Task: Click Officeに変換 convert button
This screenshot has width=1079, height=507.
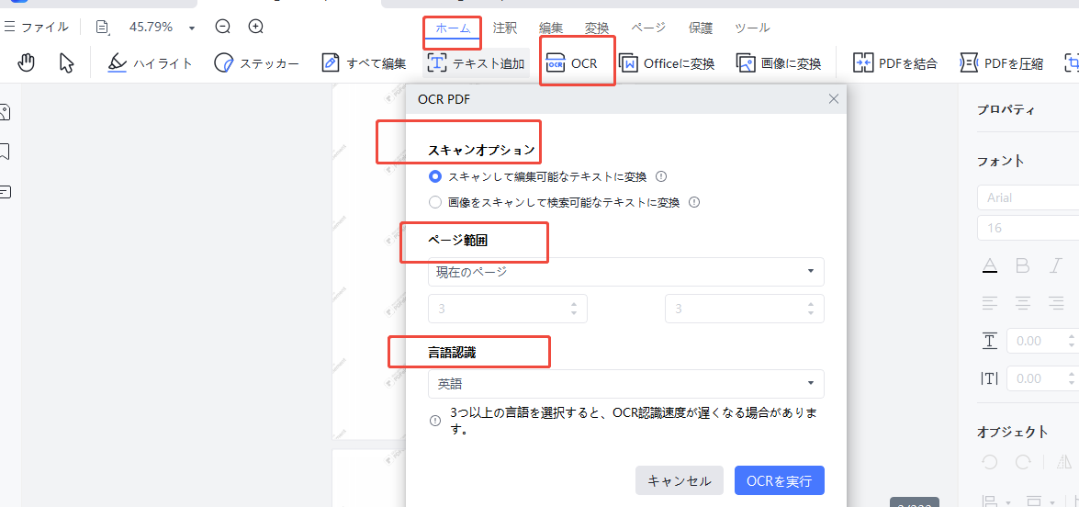Action: click(666, 64)
